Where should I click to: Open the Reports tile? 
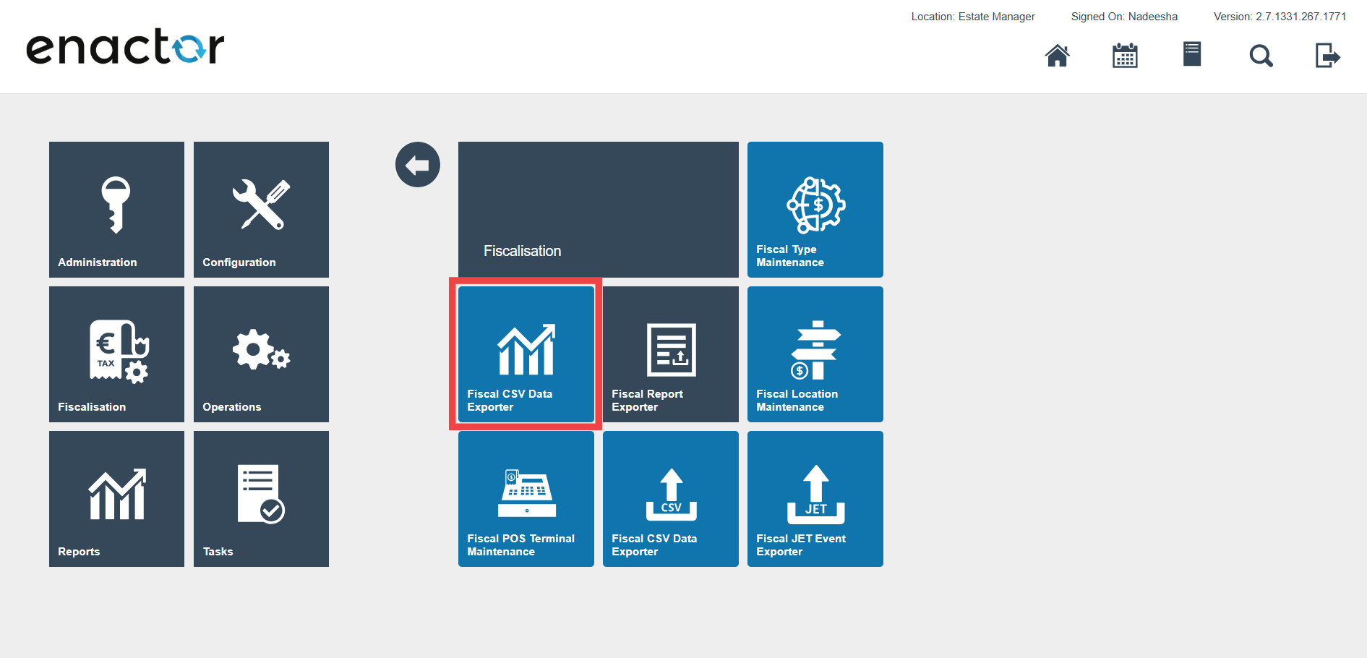click(116, 499)
